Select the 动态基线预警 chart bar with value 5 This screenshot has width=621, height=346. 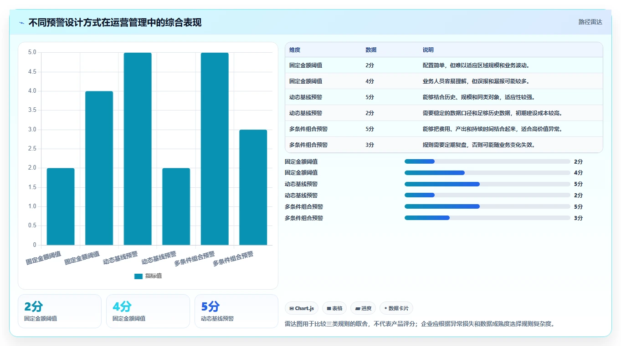(x=138, y=149)
